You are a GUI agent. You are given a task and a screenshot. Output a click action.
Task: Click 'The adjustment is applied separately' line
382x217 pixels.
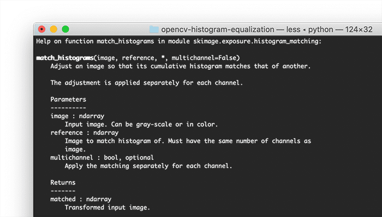point(147,83)
